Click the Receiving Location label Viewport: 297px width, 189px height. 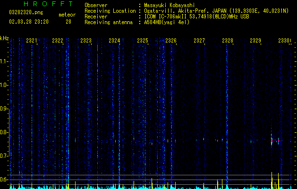coord(110,11)
